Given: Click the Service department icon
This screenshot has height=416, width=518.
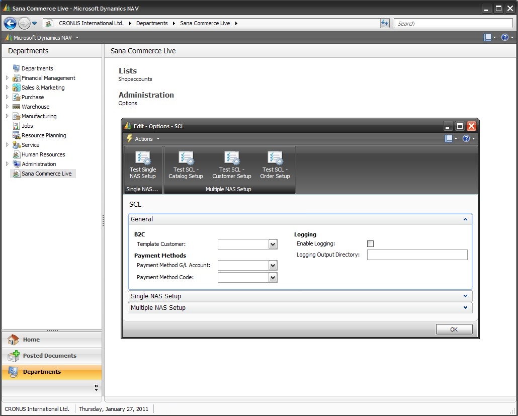Looking at the screenshot, I should click(16, 145).
